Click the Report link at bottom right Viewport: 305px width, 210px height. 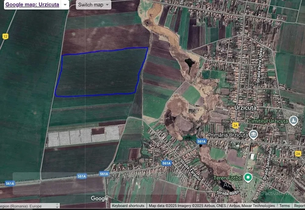(299, 205)
